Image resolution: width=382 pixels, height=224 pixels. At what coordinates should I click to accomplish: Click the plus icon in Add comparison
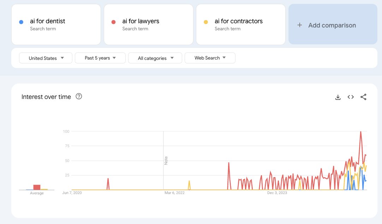coord(300,25)
